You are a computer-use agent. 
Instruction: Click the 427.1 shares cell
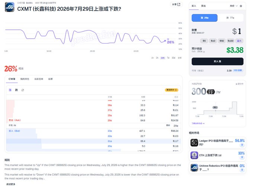click(142, 131)
